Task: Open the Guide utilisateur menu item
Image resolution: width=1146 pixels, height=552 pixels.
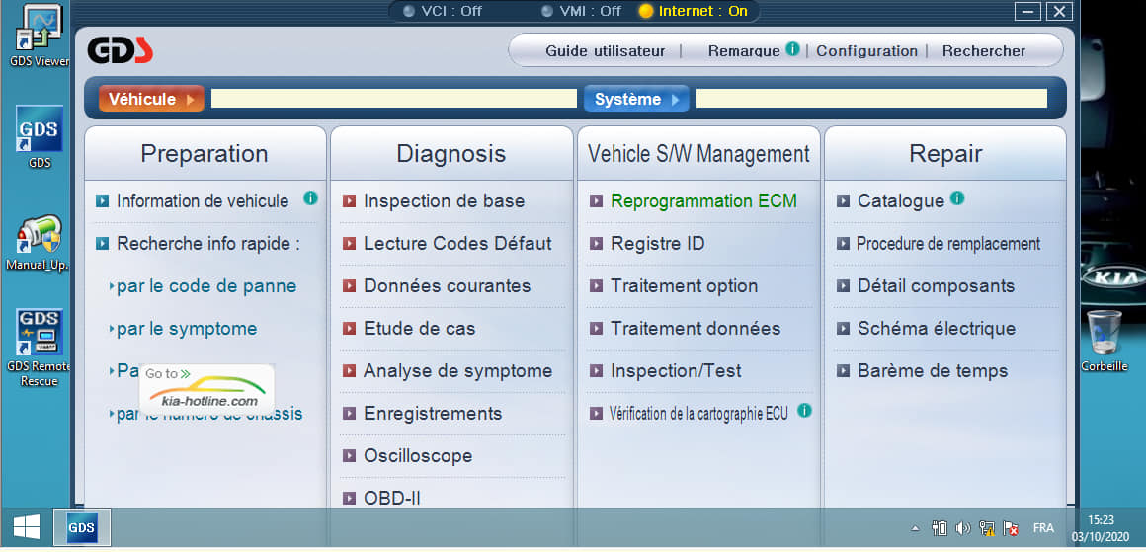Action: (605, 51)
